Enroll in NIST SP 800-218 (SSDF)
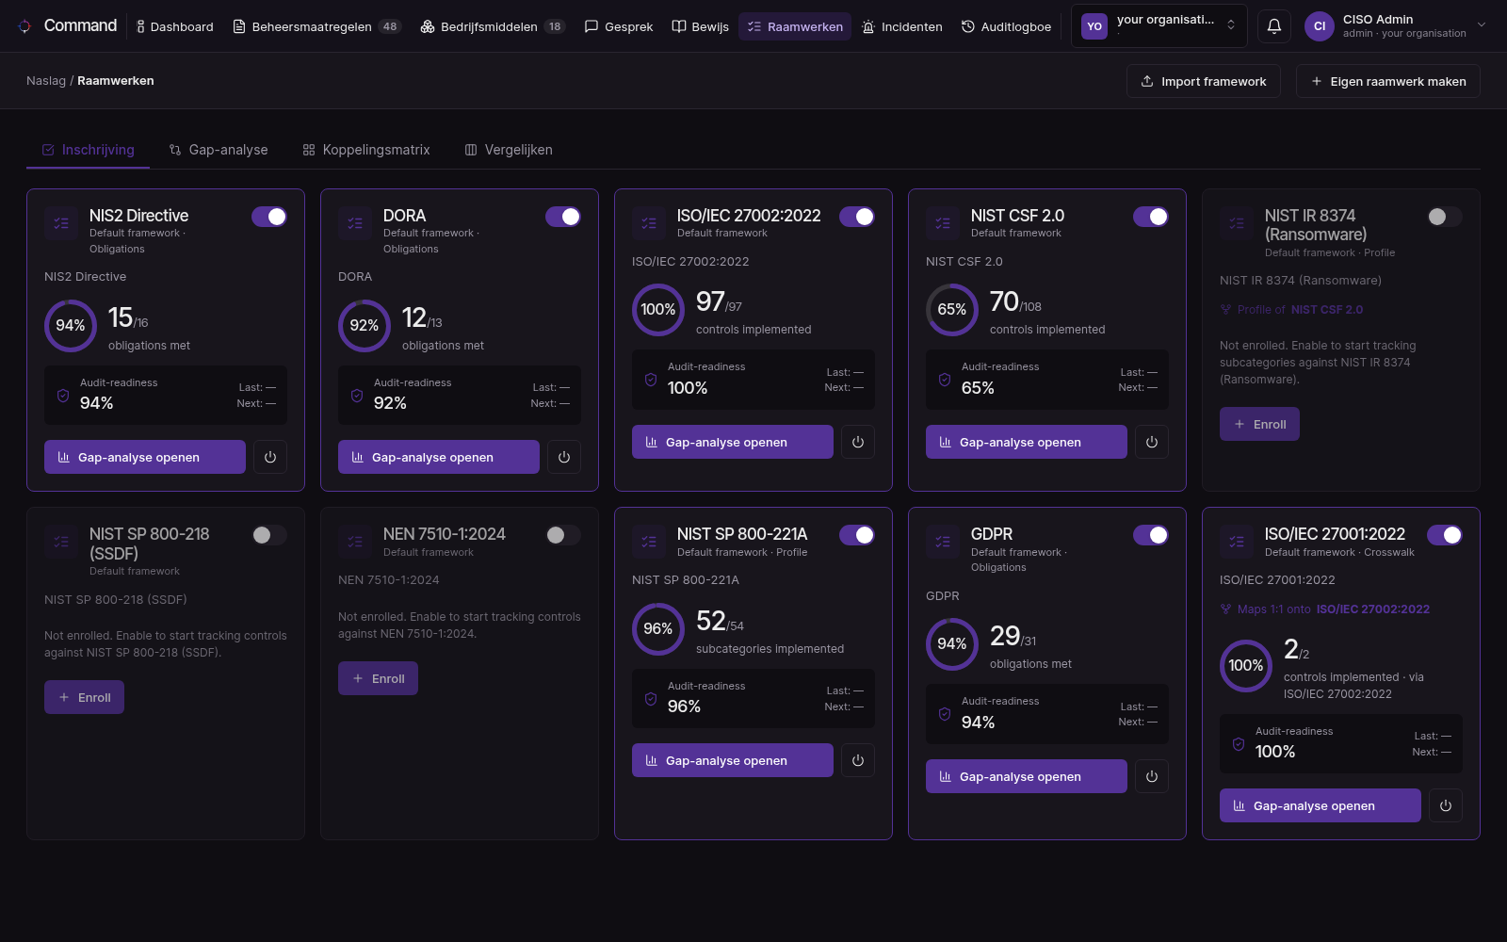The image size is (1507, 942). (84, 697)
